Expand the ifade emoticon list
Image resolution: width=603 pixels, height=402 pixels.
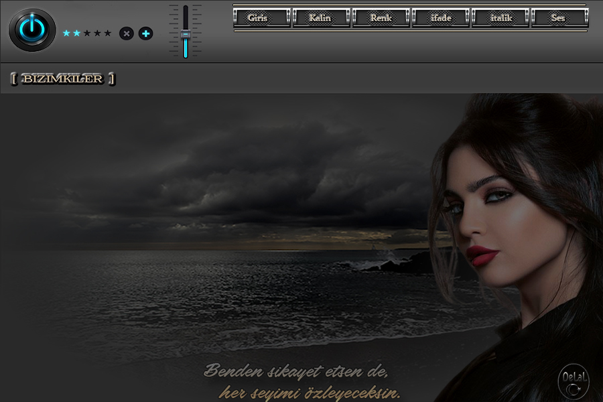point(441,18)
